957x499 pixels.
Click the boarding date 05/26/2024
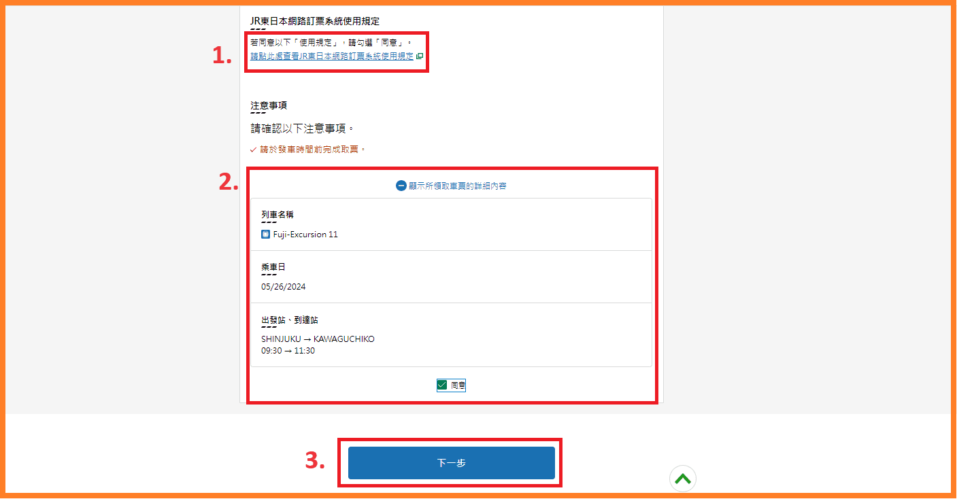[284, 287]
